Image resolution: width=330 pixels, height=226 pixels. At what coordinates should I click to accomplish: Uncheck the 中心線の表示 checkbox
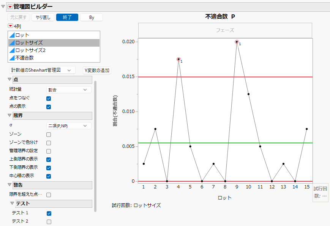tap(49, 176)
